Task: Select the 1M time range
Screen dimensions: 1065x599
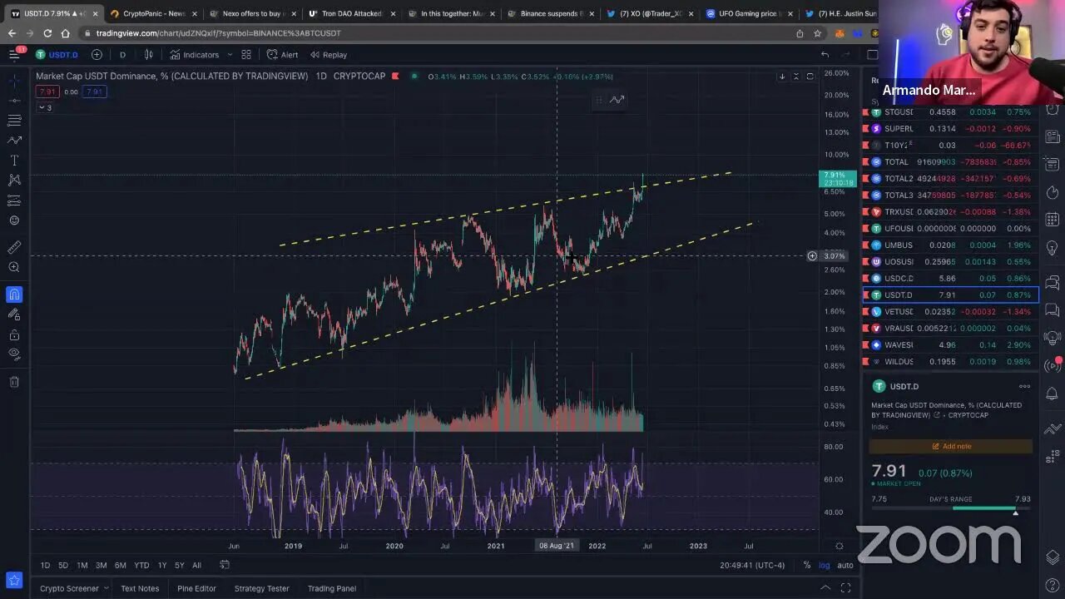Action: click(x=82, y=566)
